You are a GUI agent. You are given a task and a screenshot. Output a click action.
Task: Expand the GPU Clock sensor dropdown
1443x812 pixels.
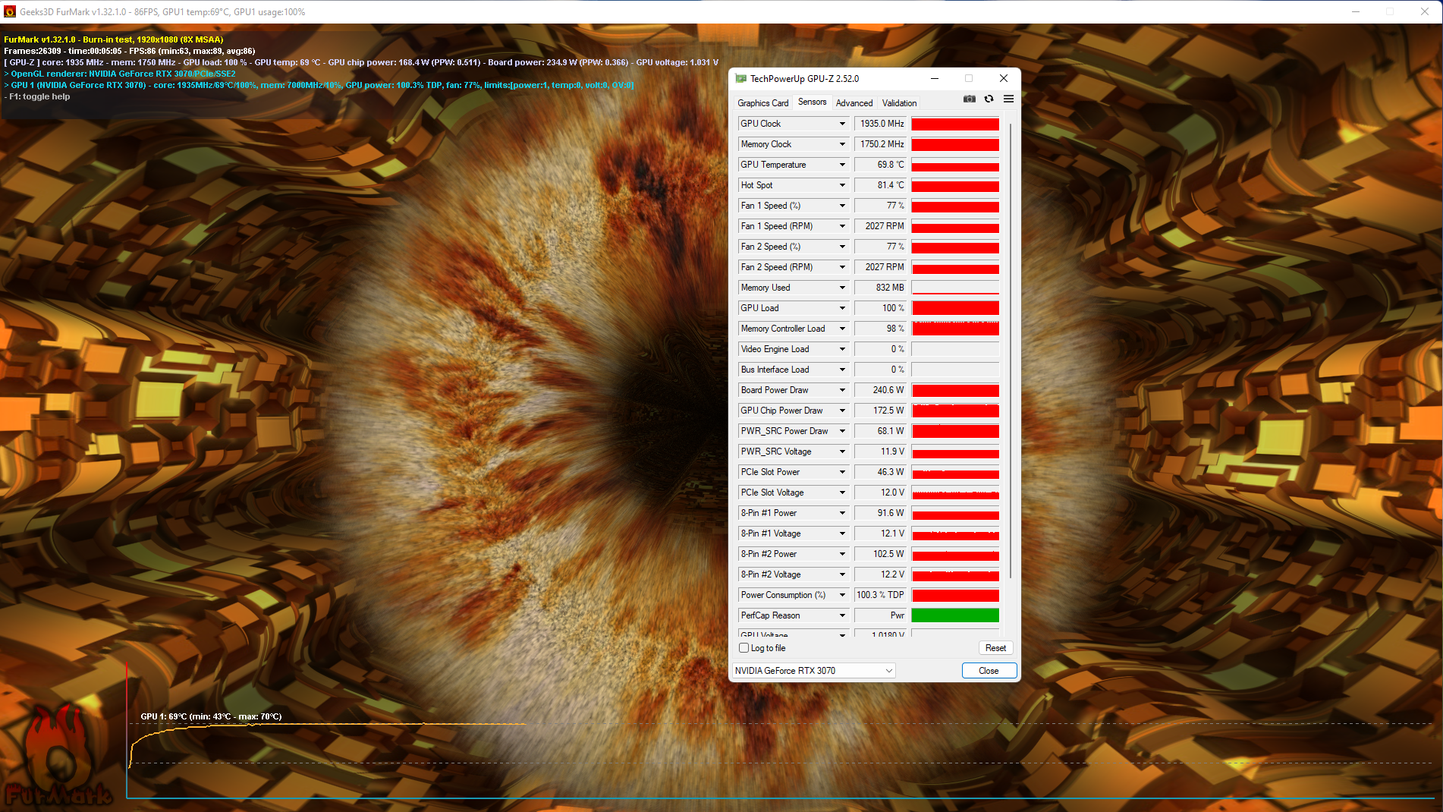842,124
